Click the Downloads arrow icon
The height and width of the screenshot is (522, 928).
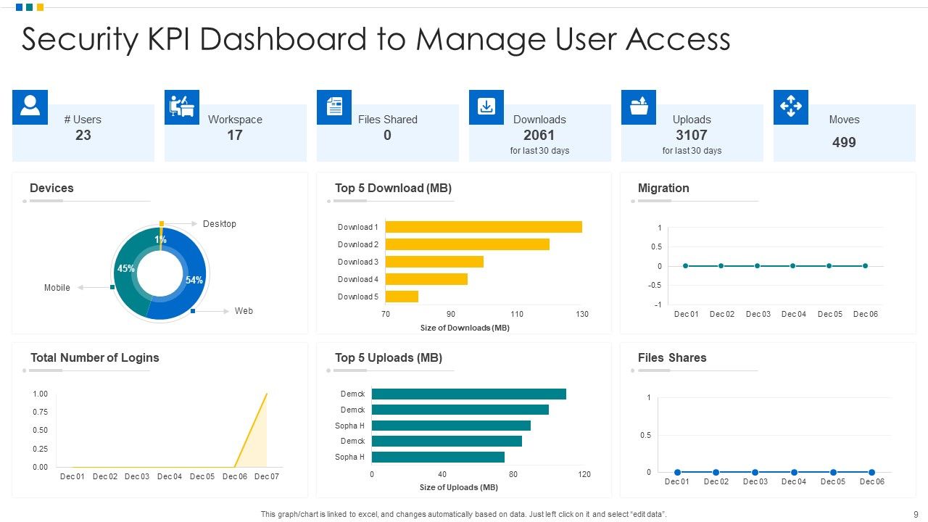[486, 106]
